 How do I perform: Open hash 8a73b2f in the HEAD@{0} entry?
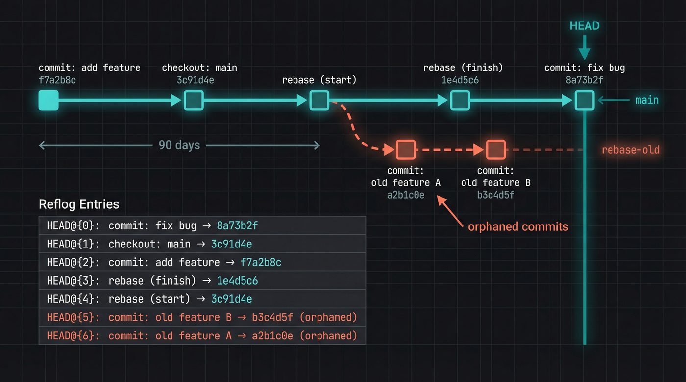(238, 225)
